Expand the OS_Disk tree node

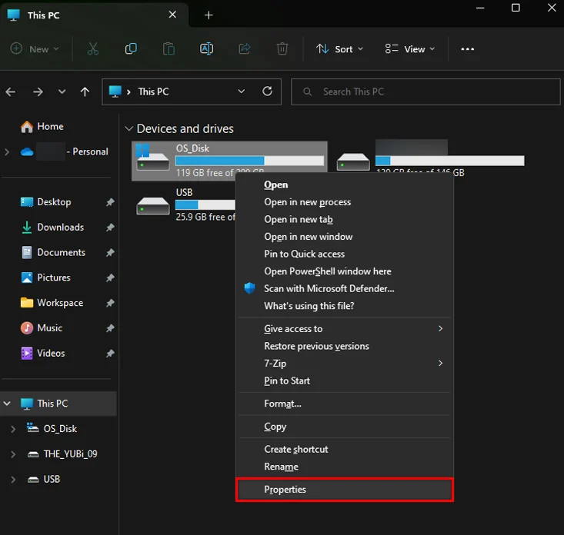(12, 429)
